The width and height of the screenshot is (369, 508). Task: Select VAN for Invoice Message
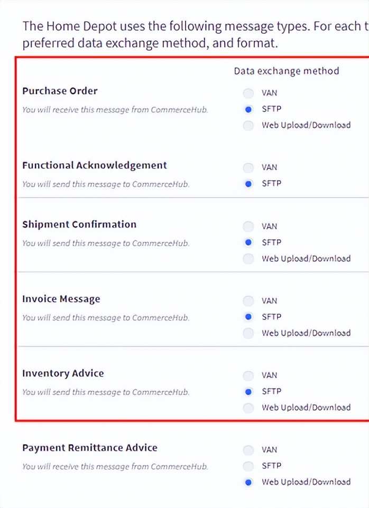[248, 301]
